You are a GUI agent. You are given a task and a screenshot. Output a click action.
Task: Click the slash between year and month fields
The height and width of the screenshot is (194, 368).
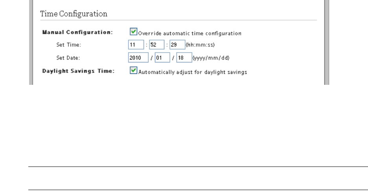(151, 58)
